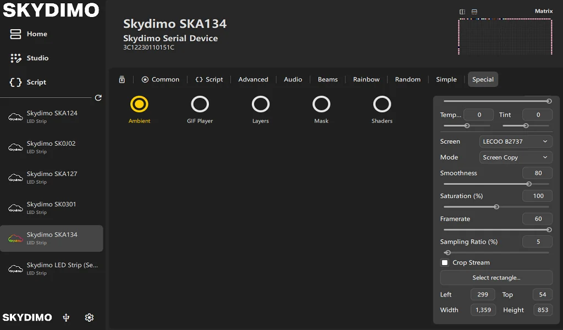Viewport: 563px width, 330px height.
Task: Open the Home page in sidebar
Action: pos(29,34)
